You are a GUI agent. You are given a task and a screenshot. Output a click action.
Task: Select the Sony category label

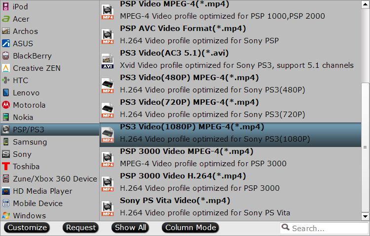click(x=22, y=154)
